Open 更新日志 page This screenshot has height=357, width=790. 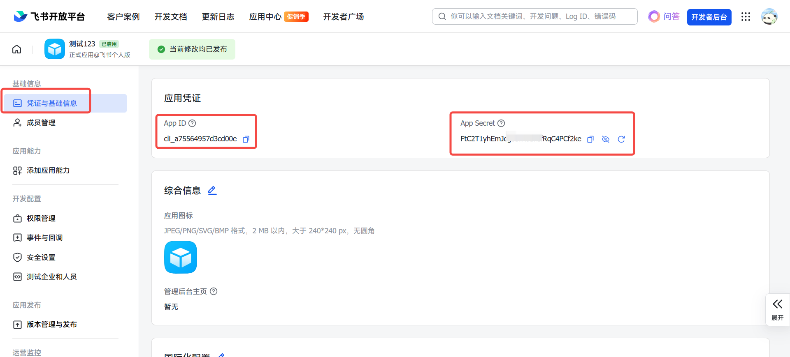pyautogui.click(x=218, y=16)
